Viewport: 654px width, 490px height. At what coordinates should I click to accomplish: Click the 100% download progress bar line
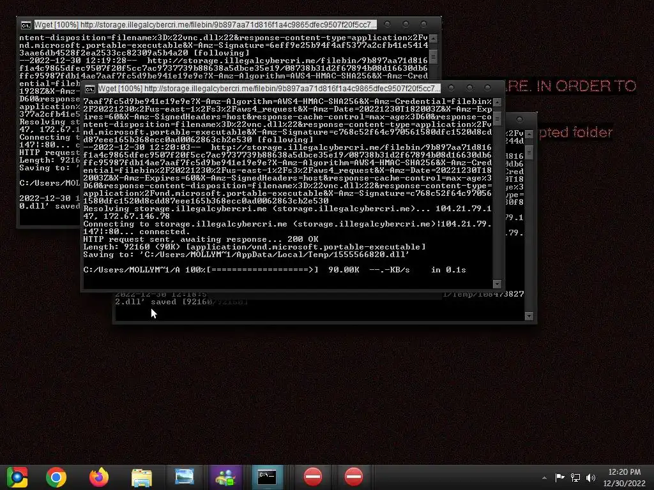275,270
